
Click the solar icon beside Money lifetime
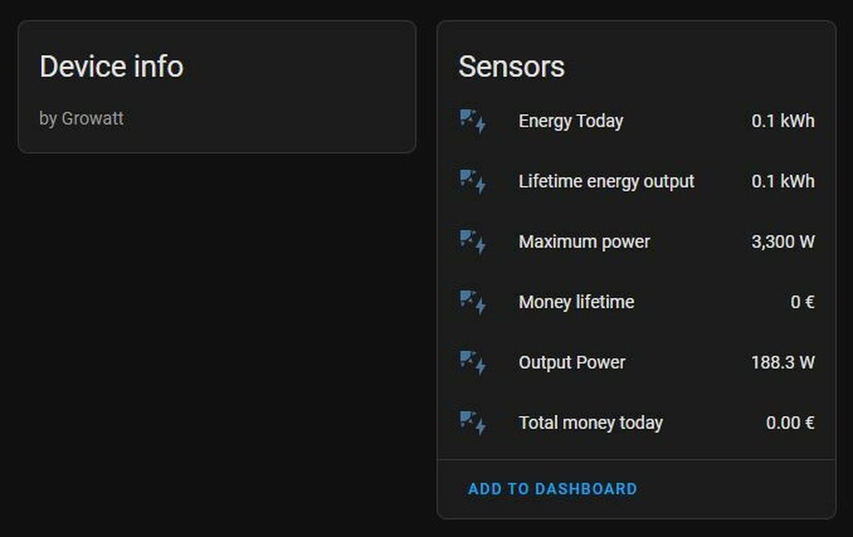tap(473, 302)
